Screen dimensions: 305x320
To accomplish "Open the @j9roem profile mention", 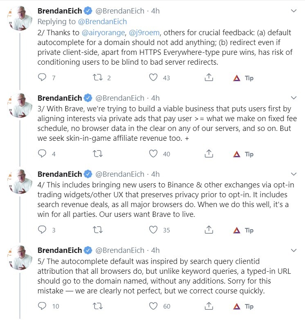I will [144, 33].
